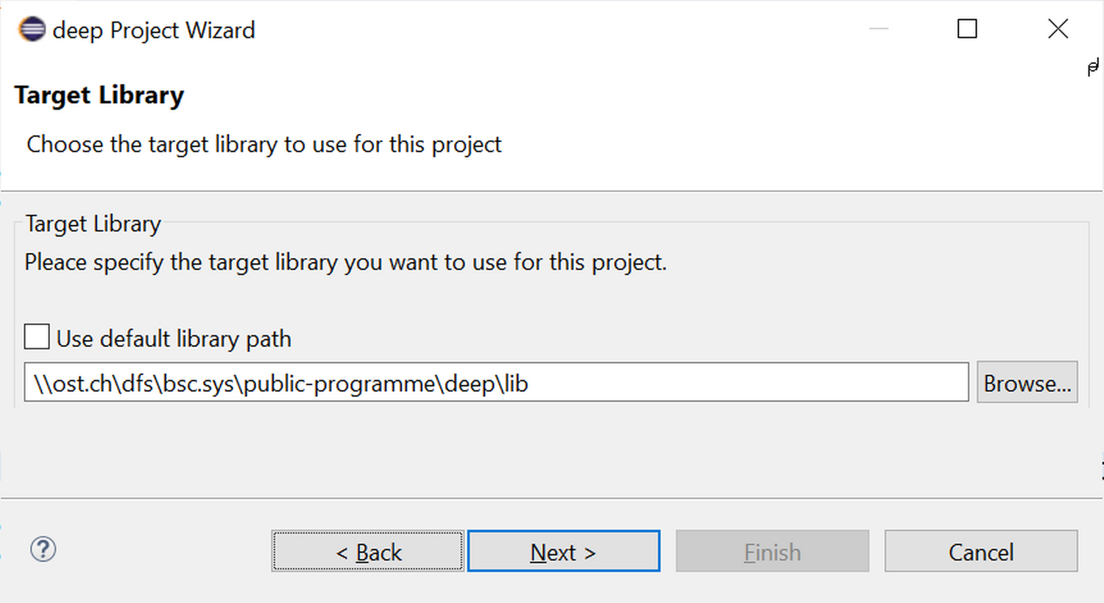Screen dimensions: 1104x603
Task: Click the bold 'Target Library' page heading
Action: click(99, 96)
